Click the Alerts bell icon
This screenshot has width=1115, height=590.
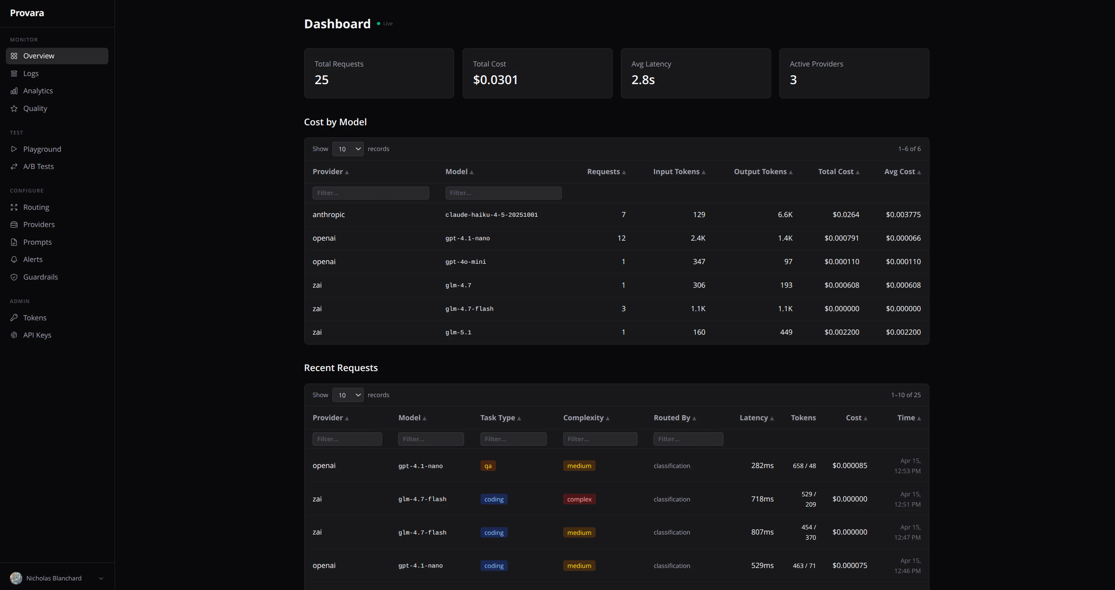(14, 259)
